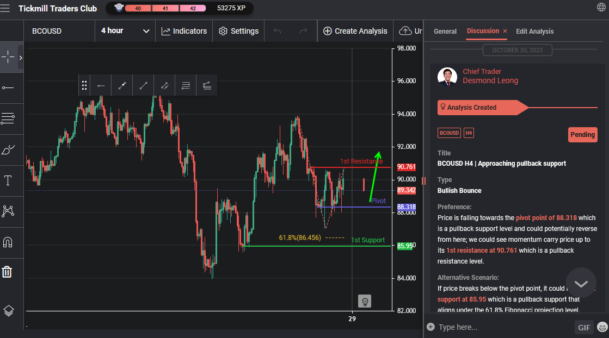Open the globe language selector
609x338 pixels.
pyautogui.click(x=601, y=8)
